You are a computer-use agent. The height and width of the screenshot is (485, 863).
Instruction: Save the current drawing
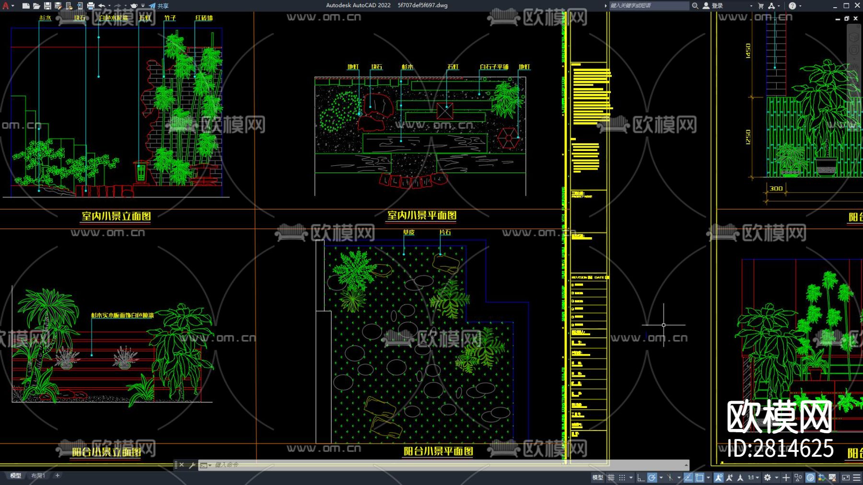point(47,6)
